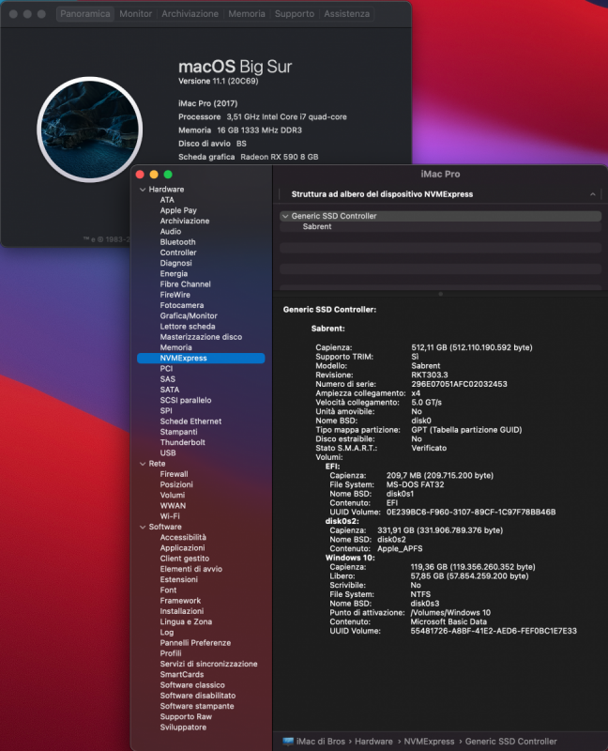Viewport: 608px width, 751px height.
Task: Select the Memoria tab in About This Mac
Action: pyautogui.click(x=247, y=14)
